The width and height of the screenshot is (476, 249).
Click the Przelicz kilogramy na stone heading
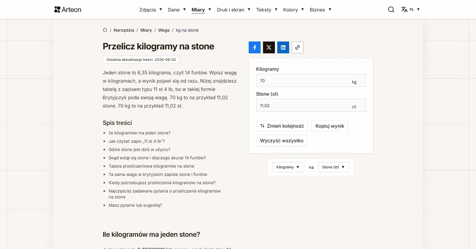[158, 46]
